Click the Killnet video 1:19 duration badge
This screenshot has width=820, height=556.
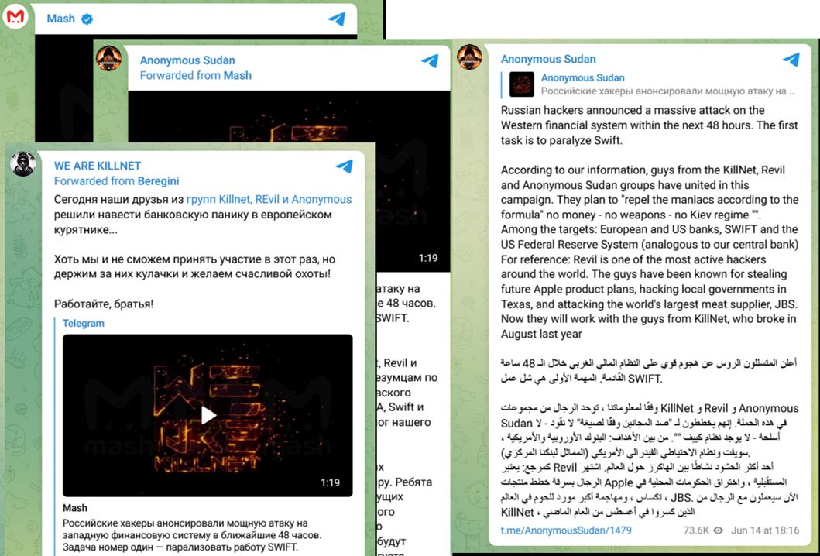pos(330,482)
